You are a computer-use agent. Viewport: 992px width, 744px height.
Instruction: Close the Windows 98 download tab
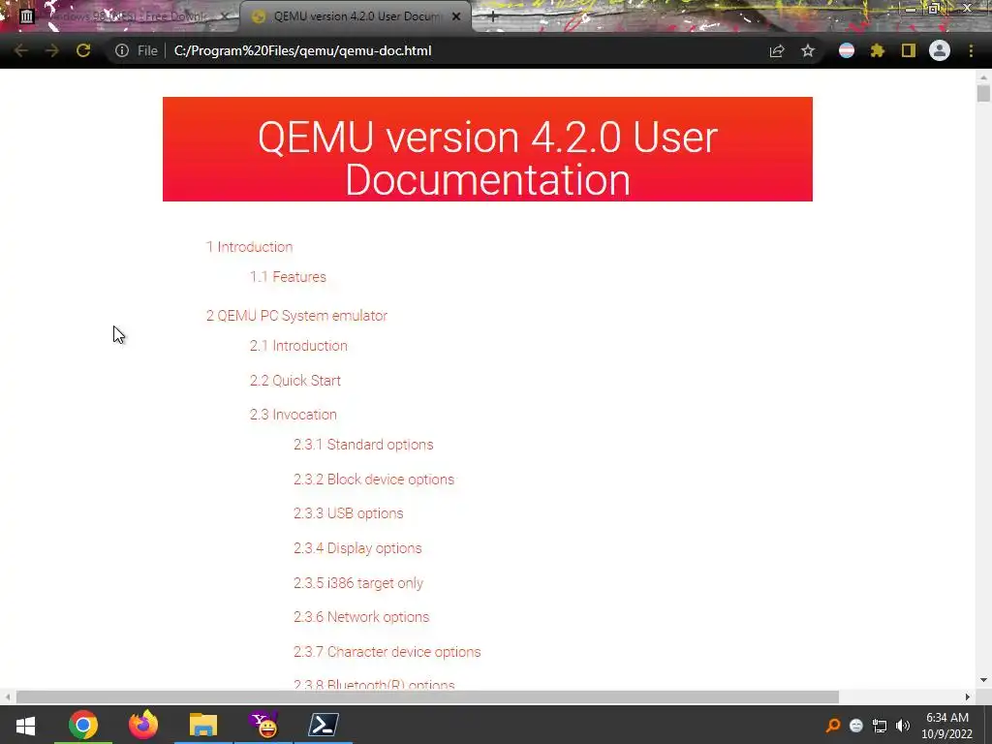pos(225,16)
